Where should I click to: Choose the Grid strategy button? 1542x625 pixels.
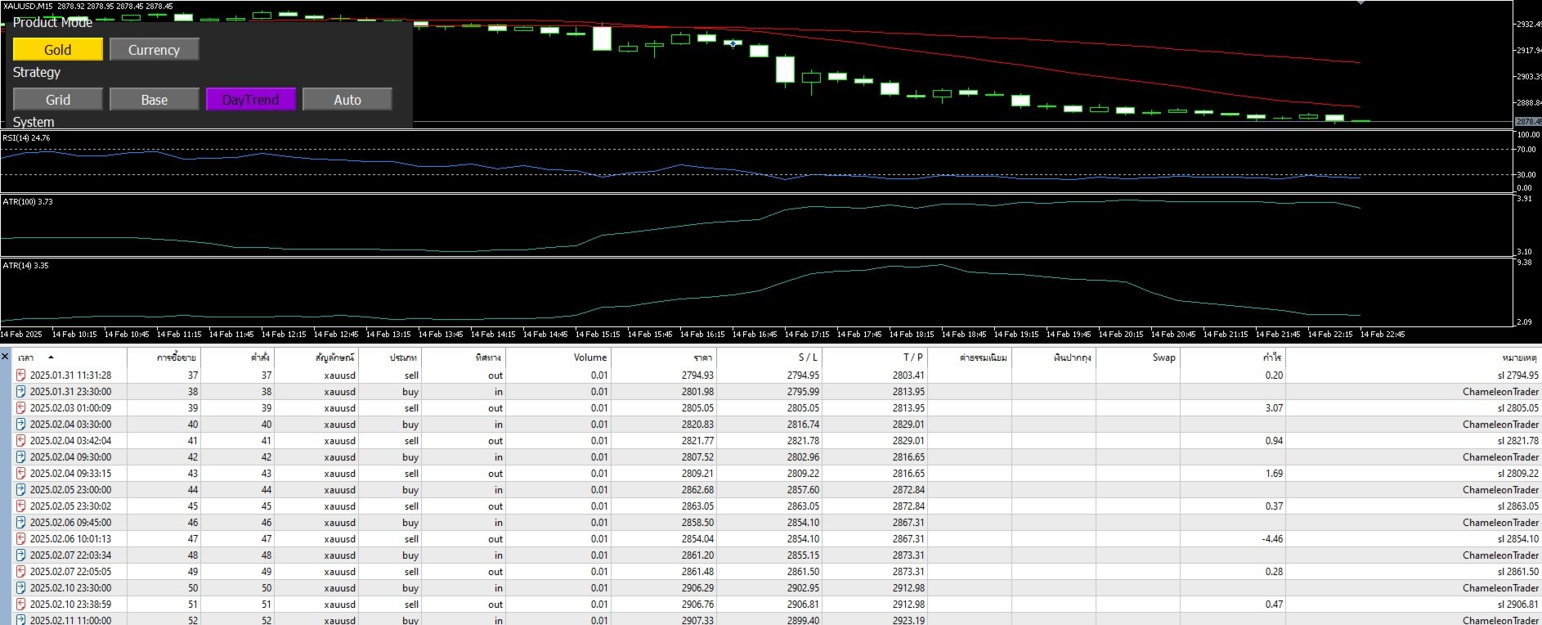(x=58, y=100)
